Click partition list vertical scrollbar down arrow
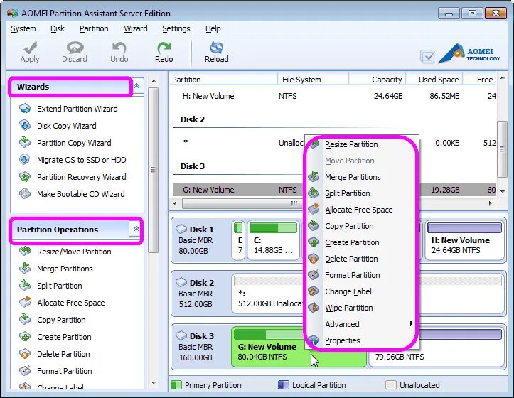This screenshot has width=514, height=398. (x=503, y=191)
